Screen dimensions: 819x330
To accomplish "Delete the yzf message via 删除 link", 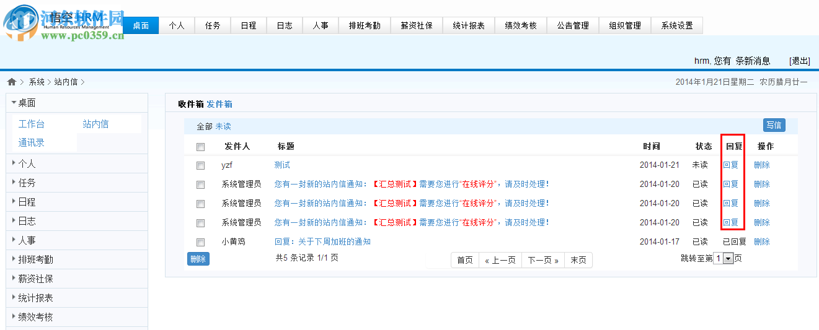I will [x=762, y=165].
